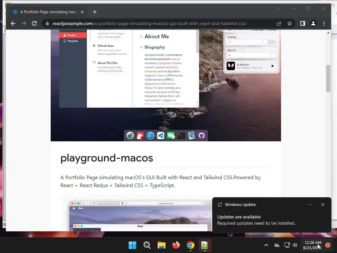Click the Boston University link
This screenshot has height=253, width=337.
(x=161, y=69)
